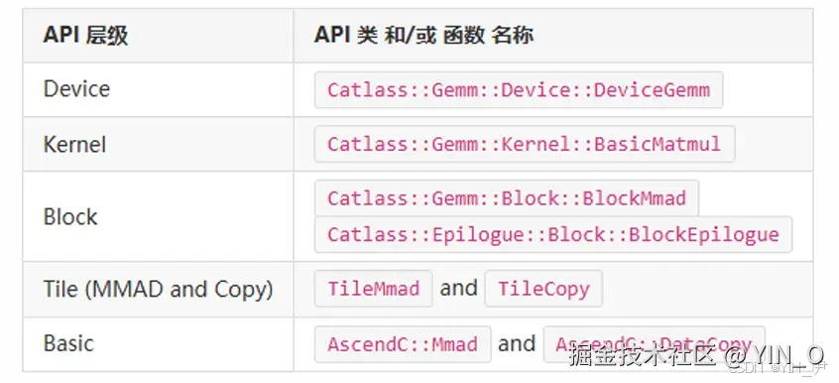Click the "API 层级" column header
The image size is (839, 383).
click(x=85, y=36)
